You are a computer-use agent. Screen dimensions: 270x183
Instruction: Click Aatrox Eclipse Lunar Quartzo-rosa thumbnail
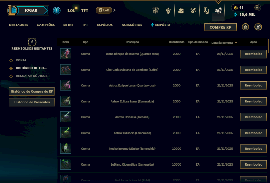point(65,85)
